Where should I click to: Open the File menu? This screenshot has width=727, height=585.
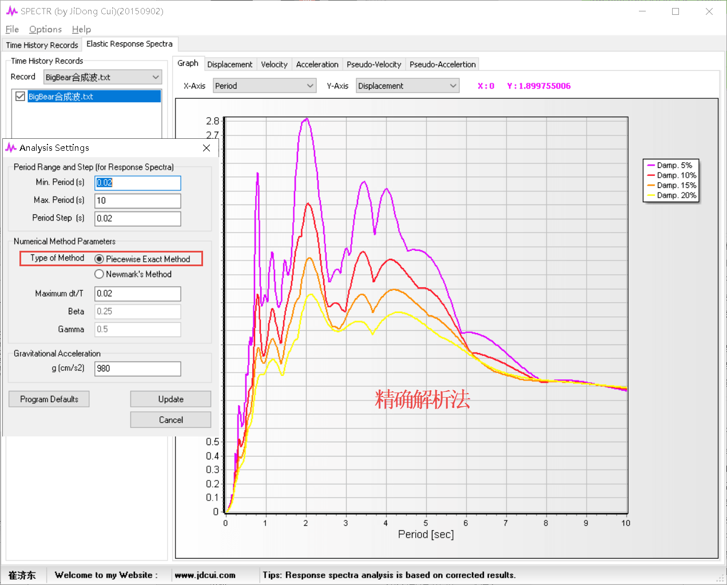[12, 29]
